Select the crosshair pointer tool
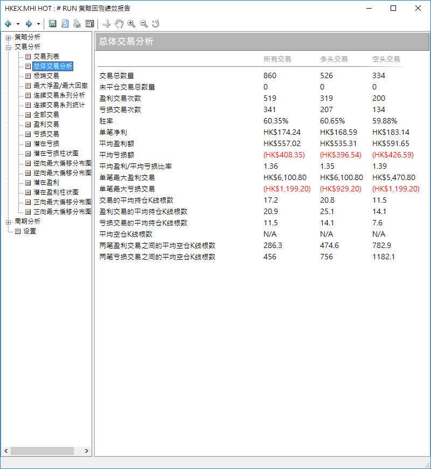 coord(107,24)
